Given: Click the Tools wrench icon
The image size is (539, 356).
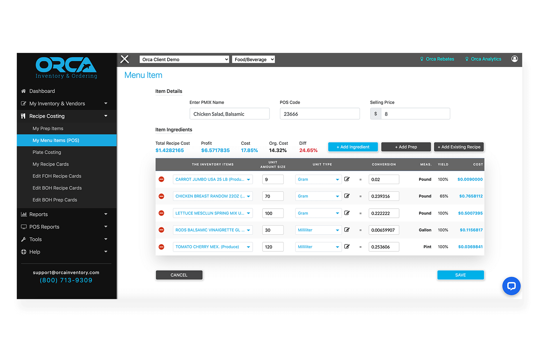Looking at the screenshot, I should coord(23,239).
